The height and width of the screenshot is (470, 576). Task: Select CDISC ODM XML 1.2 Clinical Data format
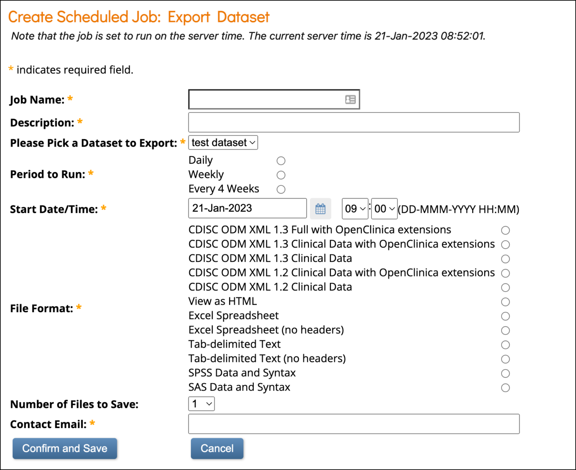505,287
